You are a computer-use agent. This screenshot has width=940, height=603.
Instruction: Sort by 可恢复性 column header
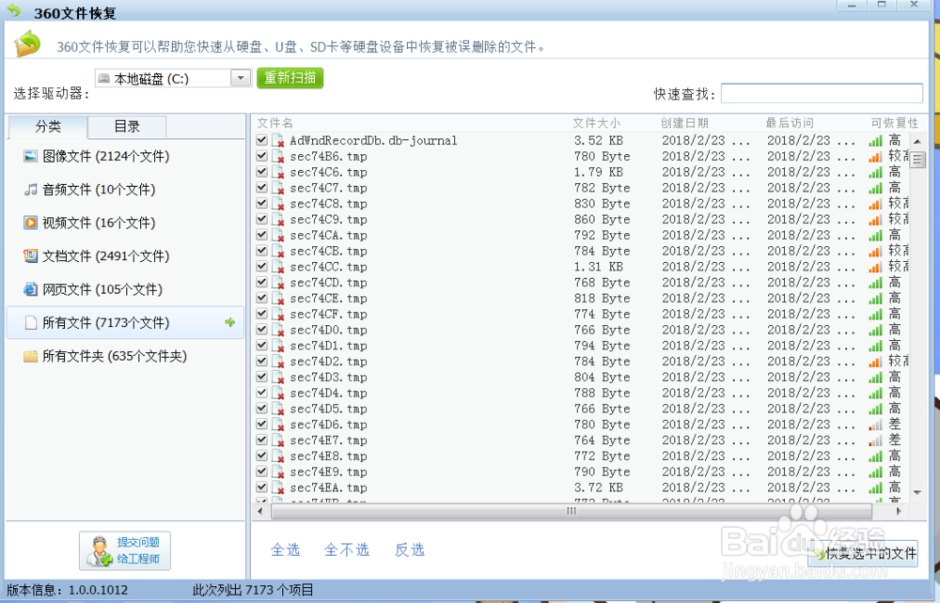tap(895, 123)
